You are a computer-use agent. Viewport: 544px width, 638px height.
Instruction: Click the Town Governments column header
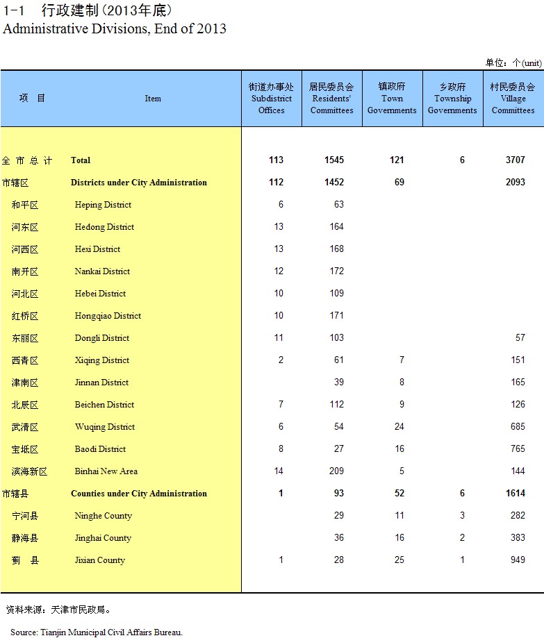(392, 99)
